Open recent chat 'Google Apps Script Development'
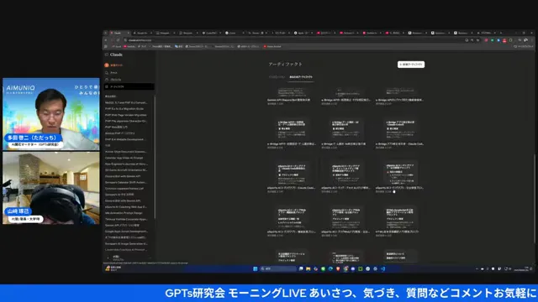 click(x=126, y=232)
